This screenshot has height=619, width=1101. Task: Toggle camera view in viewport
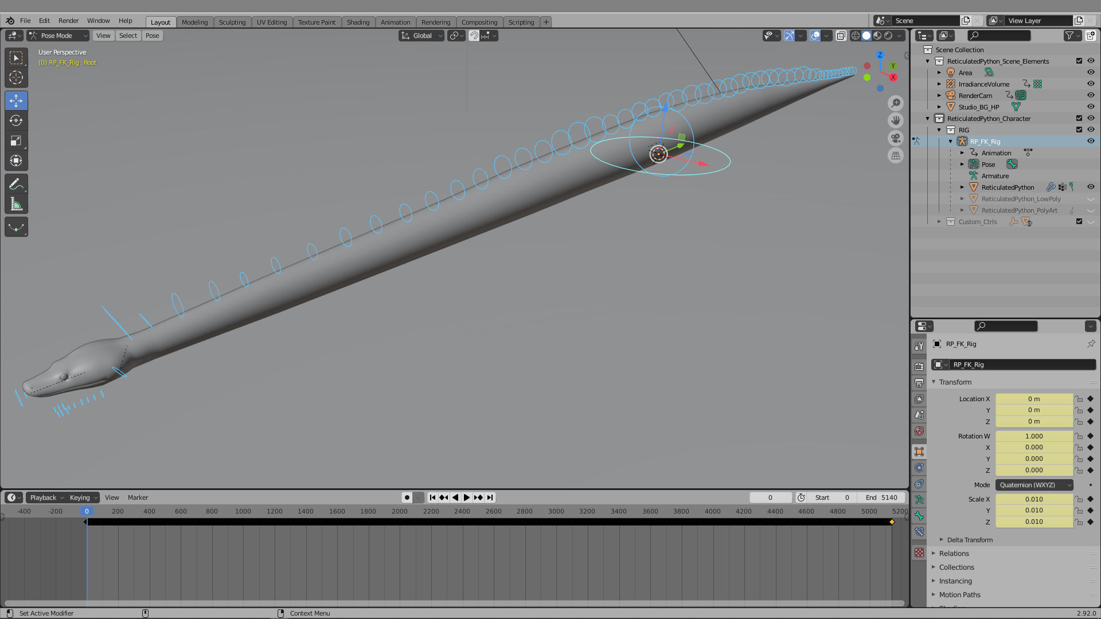(896, 138)
